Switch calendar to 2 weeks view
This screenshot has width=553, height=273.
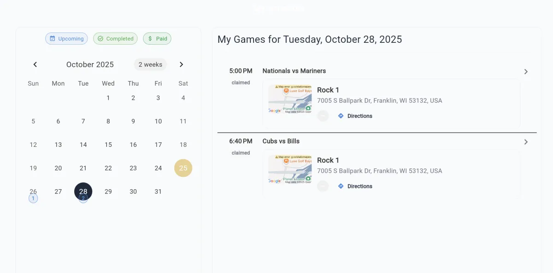click(150, 64)
